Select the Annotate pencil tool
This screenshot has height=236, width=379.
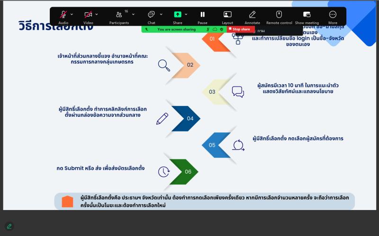pyautogui.click(x=252, y=15)
